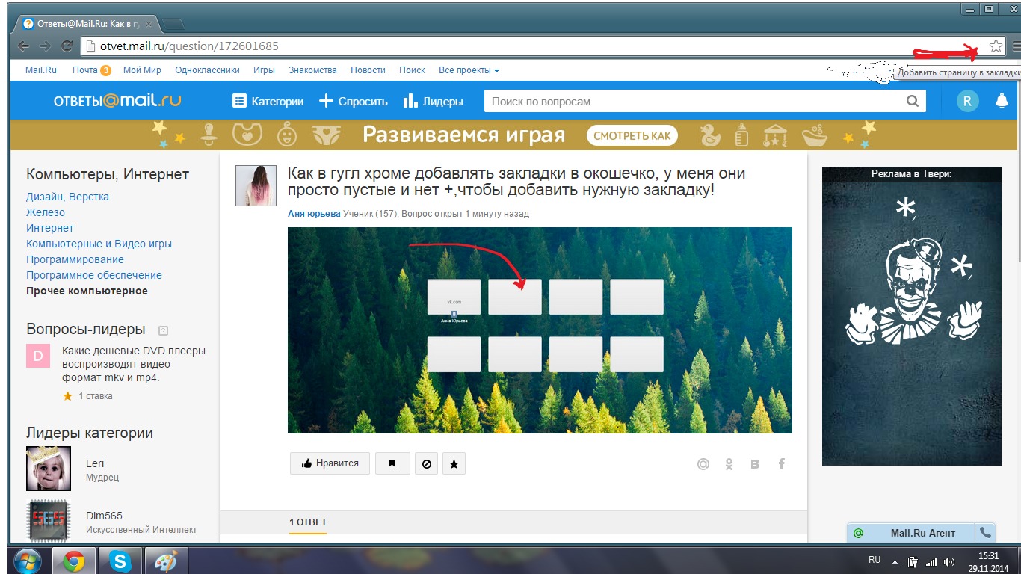Click the Нравится like button
The width and height of the screenshot is (1021, 574).
click(330, 463)
